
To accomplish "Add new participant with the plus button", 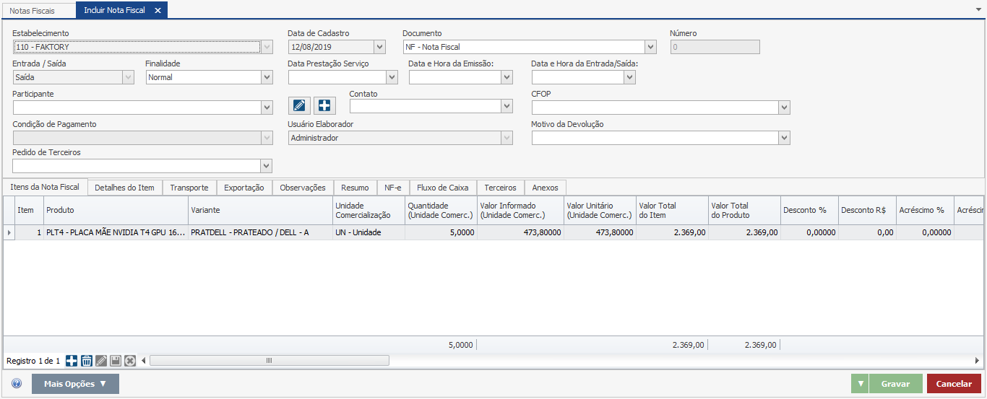I will (x=324, y=105).
